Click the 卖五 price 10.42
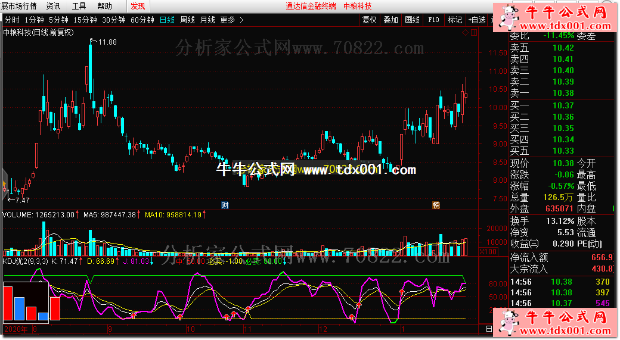The width and height of the screenshot is (620, 340). click(x=563, y=48)
